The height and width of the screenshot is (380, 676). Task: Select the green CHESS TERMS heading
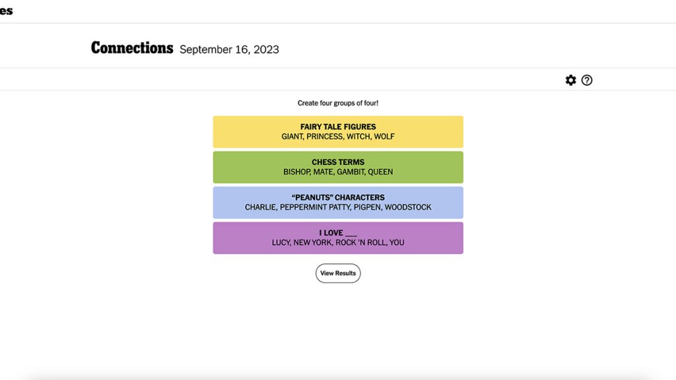tap(338, 162)
